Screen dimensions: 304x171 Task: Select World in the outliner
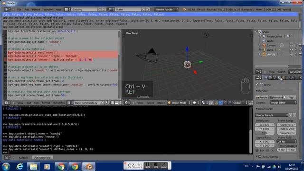click(x=270, y=41)
